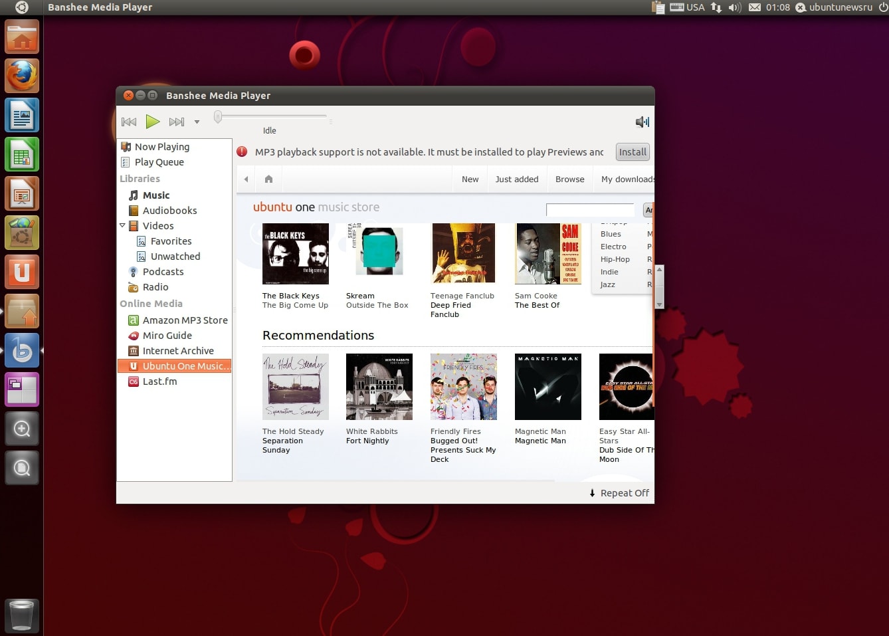Open the Just added tab
Screen dimensions: 889x636
[517, 179]
